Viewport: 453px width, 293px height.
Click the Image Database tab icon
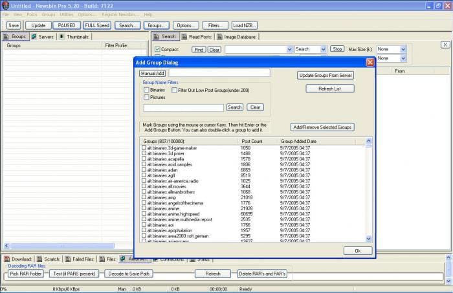(219, 37)
